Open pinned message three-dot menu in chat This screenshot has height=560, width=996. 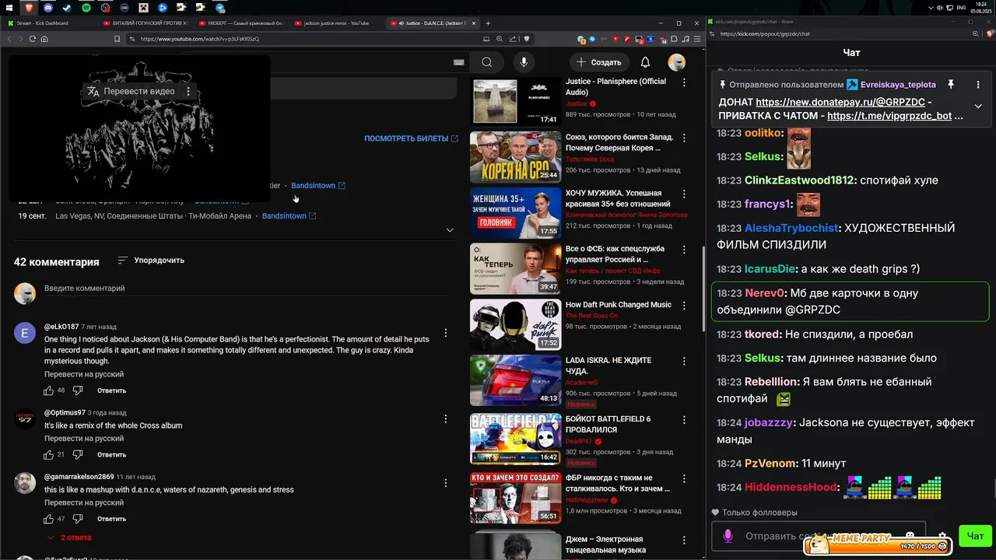pyautogui.click(x=978, y=84)
